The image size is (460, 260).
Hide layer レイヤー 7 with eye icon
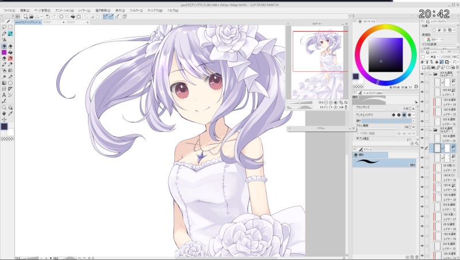click(422, 92)
